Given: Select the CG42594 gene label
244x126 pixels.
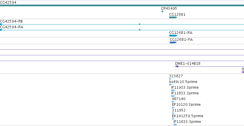Looking at the screenshot, I should 8,3.
